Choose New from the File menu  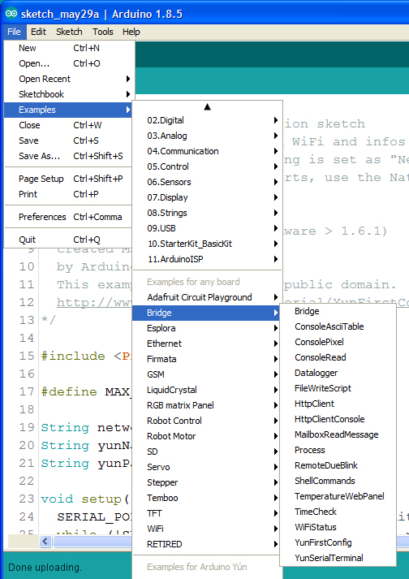click(x=68, y=48)
